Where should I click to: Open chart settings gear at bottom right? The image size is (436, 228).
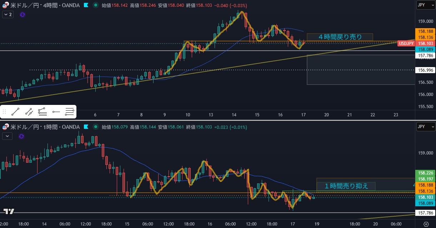(426, 224)
